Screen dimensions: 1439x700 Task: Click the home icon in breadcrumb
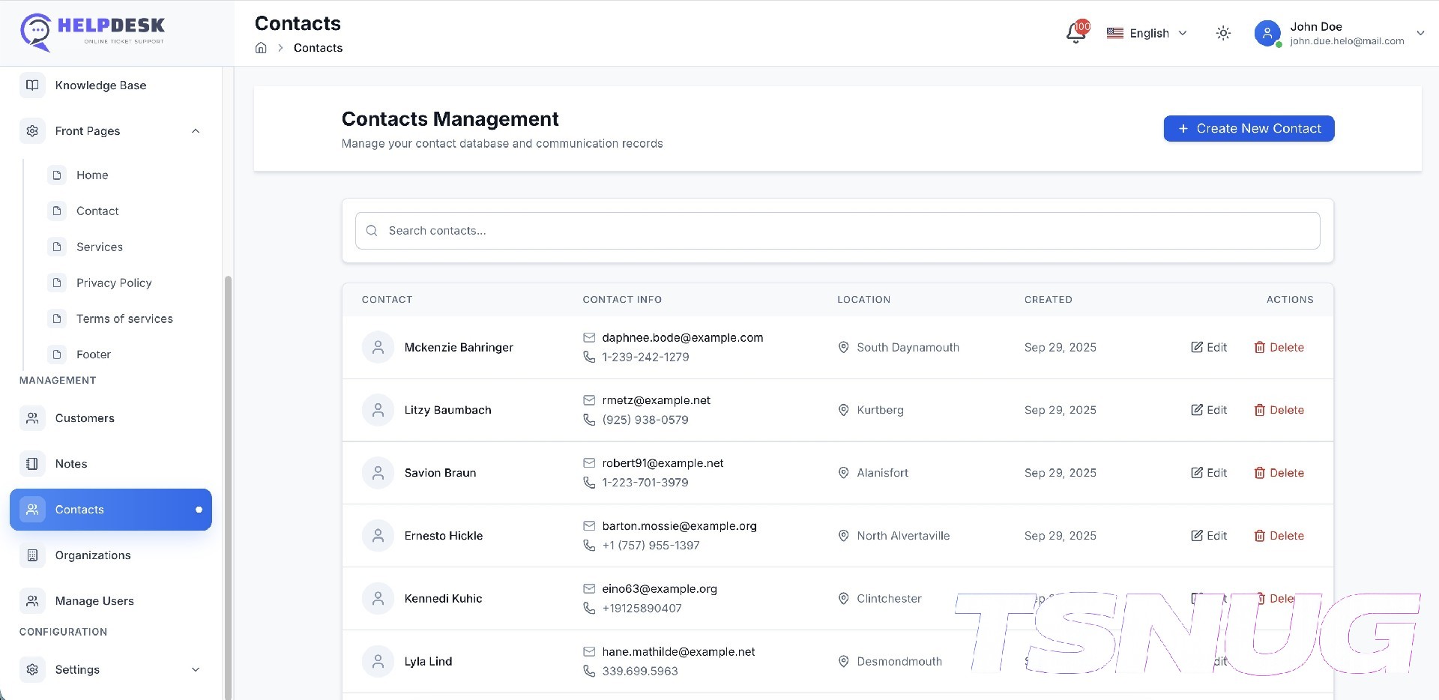click(x=261, y=48)
